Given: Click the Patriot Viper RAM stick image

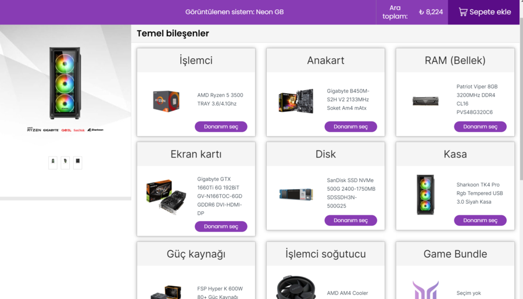Looking at the screenshot, I should point(425,101).
